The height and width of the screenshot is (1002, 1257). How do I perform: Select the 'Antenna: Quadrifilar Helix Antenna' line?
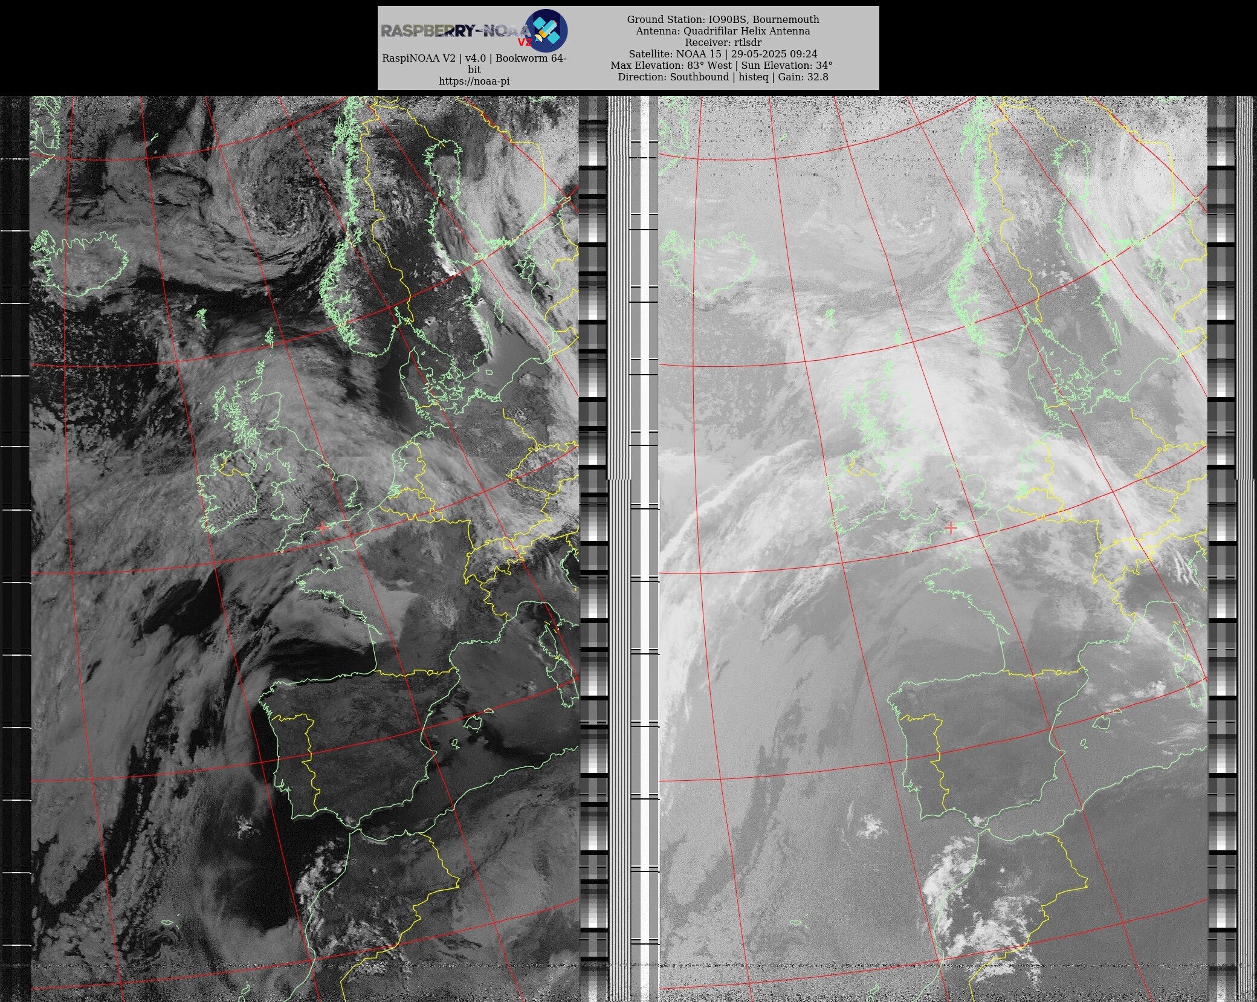pyautogui.click(x=723, y=31)
